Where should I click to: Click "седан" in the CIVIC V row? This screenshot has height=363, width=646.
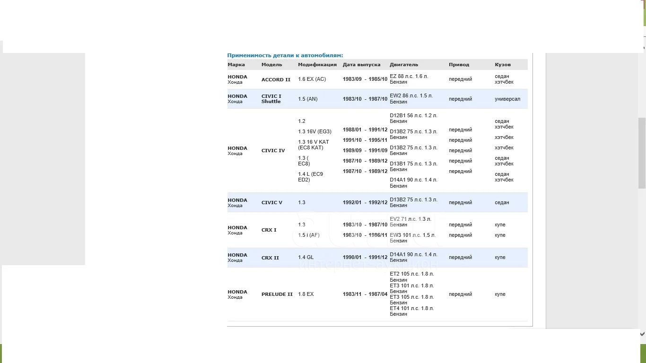[x=502, y=203]
